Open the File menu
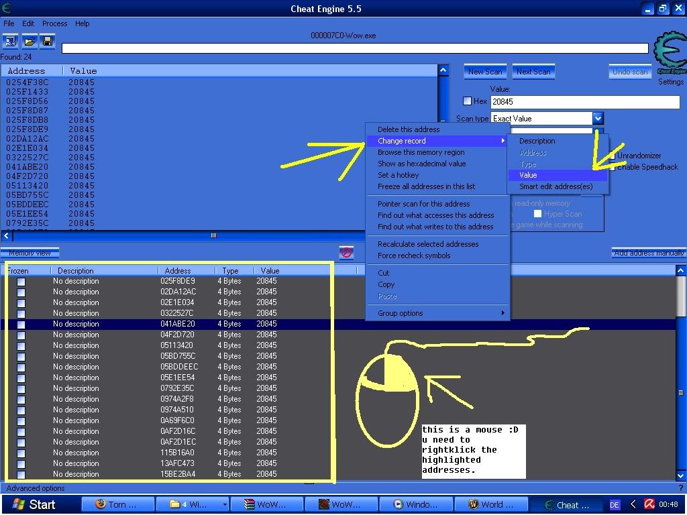Image resolution: width=687 pixels, height=515 pixels. coord(9,23)
